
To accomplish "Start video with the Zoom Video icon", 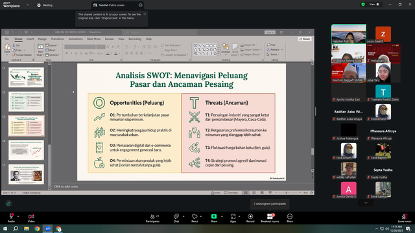I will (x=31, y=216).
